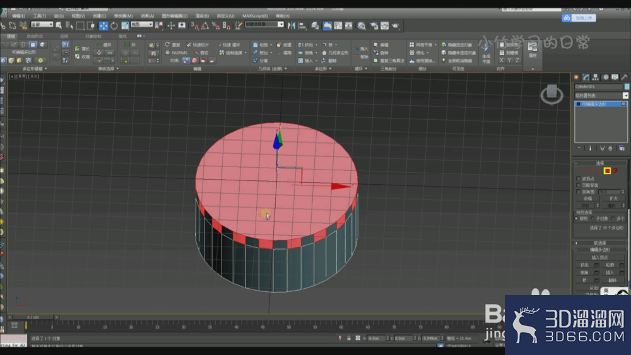Image resolution: width=631 pixels, height=355 pixels.
Task: Expand the 多边形建模 ribbon panel arrow
Action: [x=45, y=69]
